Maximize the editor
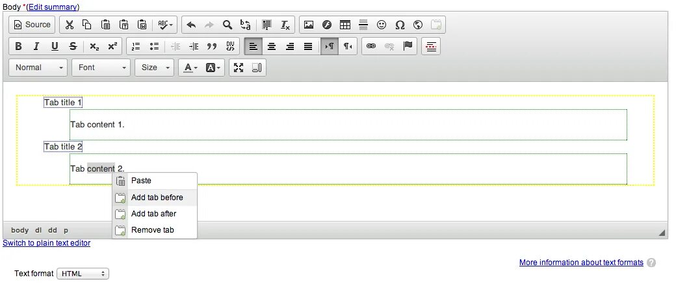This screenshot has width=676, height=284. (x=239, y=68)
